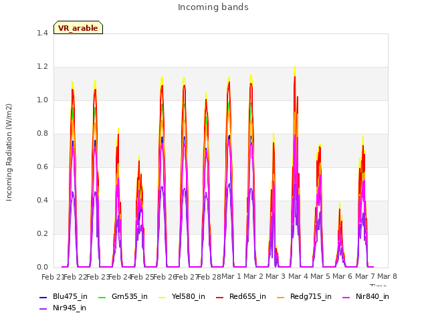Click the 0.8 y-axis tick label
The image size is (428, 321).
pyautogui.click(x=42, y=134)
